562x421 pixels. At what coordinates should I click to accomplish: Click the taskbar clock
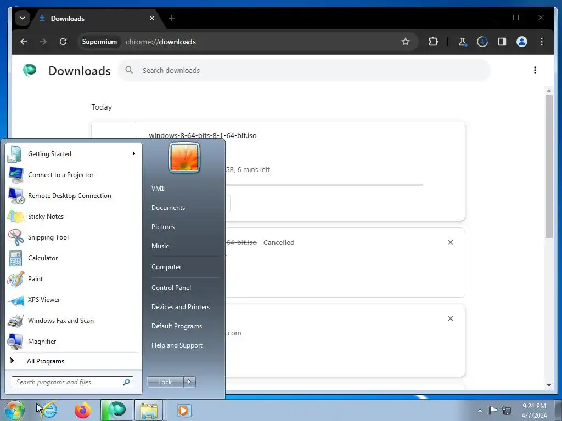(x=534, y=411)
